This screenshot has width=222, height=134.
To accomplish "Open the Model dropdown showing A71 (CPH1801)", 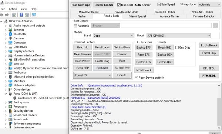I will click(x=179, y=36).
